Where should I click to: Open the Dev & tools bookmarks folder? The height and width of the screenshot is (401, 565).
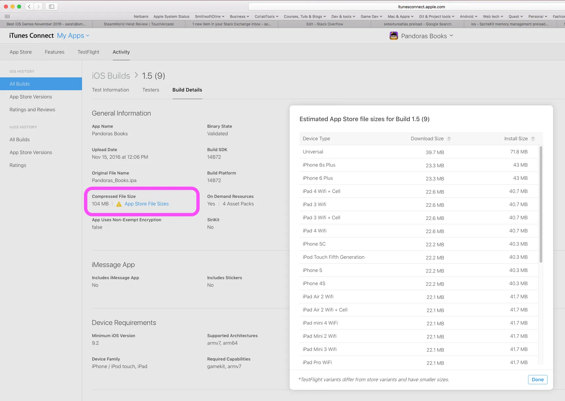(343, 16)
